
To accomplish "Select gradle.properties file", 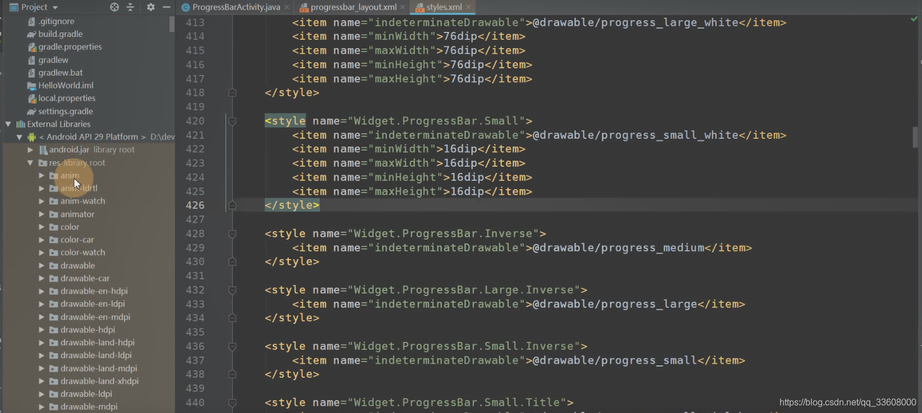I will pyautogui.click(x=70, y=47).
